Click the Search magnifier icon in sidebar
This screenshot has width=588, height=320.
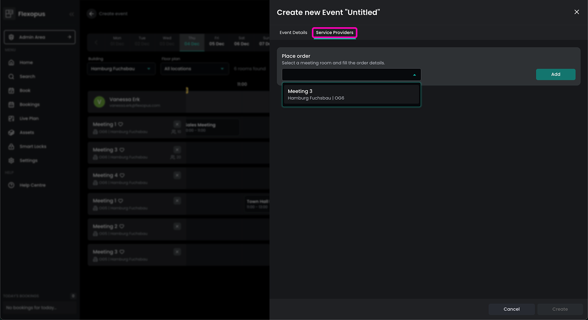pyautogui.click(x=11, y=77)
